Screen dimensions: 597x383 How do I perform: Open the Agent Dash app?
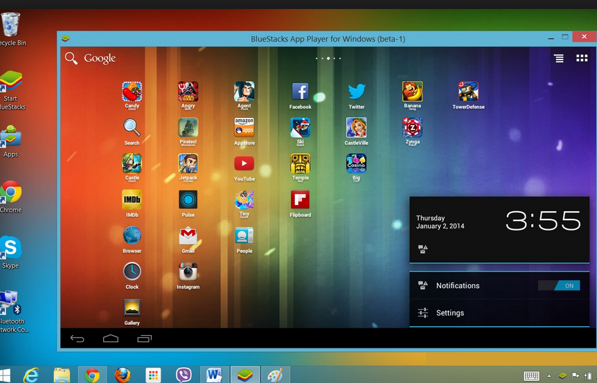[244, 91]
